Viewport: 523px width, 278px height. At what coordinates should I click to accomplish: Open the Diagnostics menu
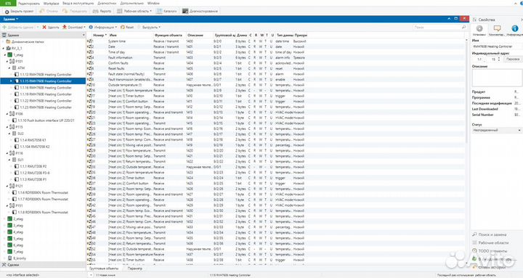click(107, 3)
